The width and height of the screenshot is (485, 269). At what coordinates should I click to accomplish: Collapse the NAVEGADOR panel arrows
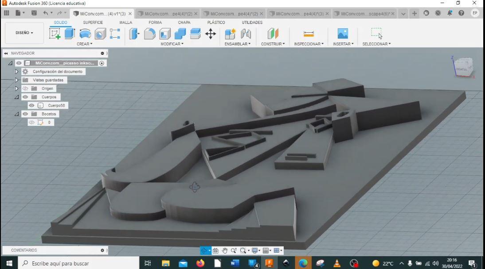pyautogui.click(x=6, y=54)
